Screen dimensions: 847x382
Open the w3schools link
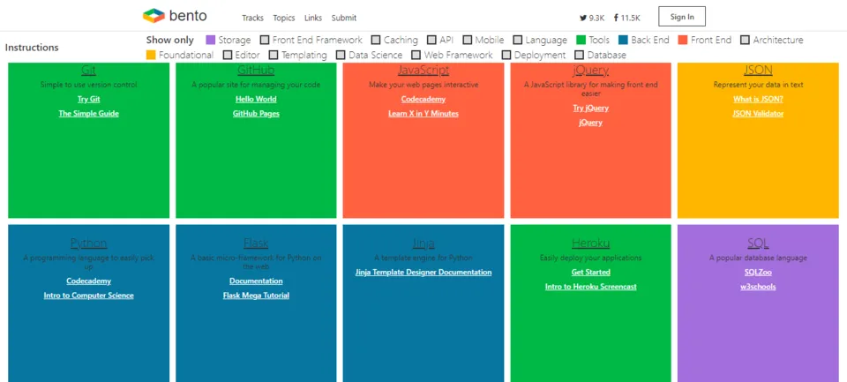pyautogui.click(x=759, y=287)
